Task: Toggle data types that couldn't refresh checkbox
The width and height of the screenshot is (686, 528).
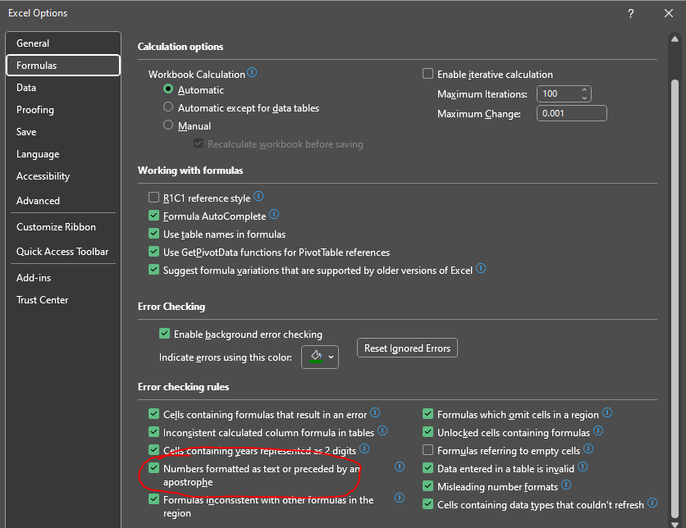Action: 428,504
